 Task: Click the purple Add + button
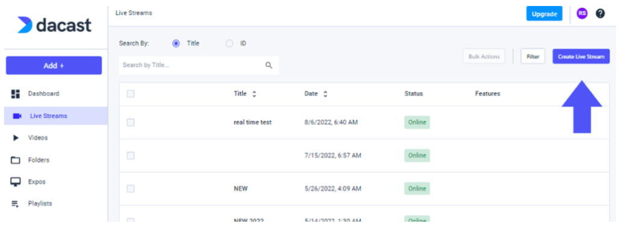pyautogui.click(x=54, y=66)
